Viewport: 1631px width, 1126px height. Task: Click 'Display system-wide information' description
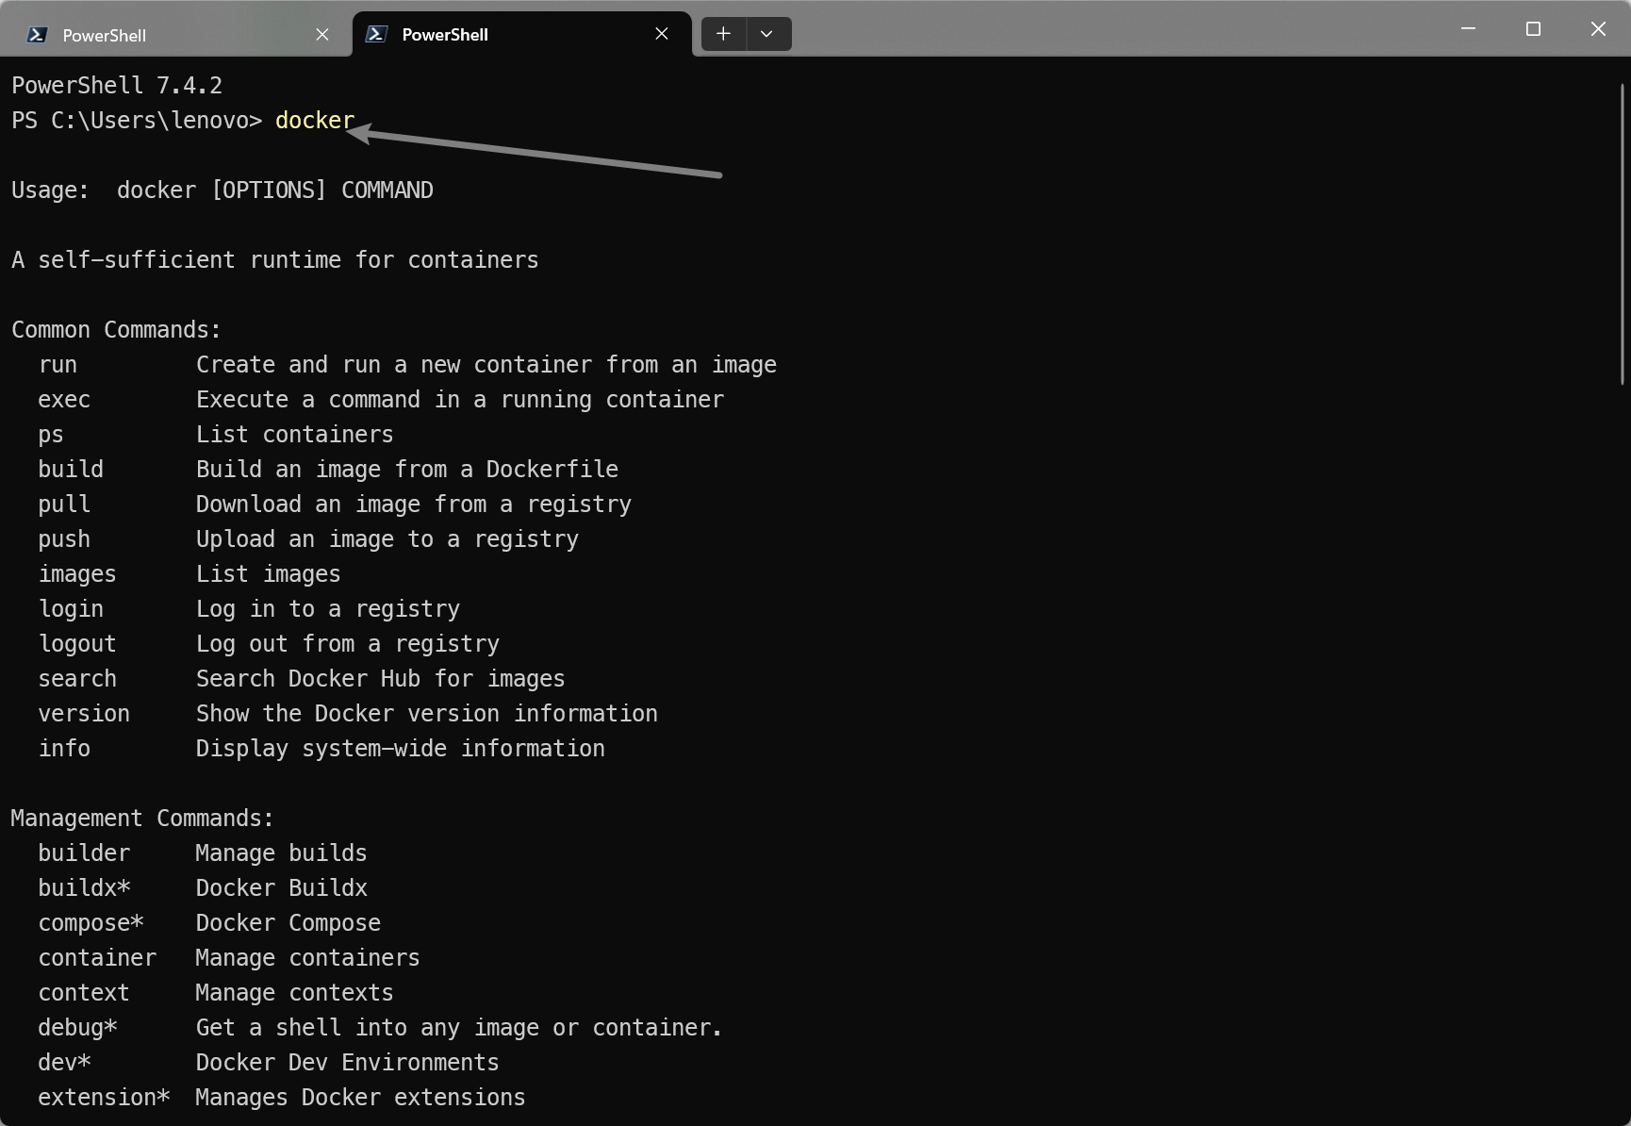[401, 749]
